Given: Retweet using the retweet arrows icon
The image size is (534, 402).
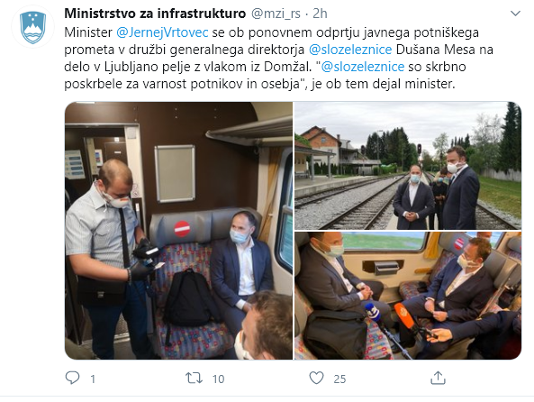Looking at the screenshot, I should pos(194,379).
